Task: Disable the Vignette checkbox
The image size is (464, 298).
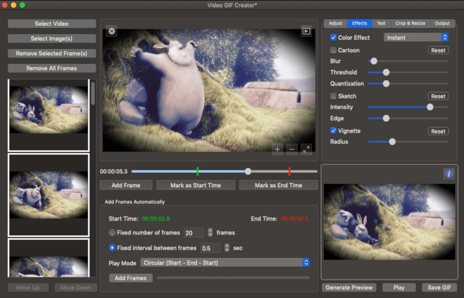Action: click(333, 131)
